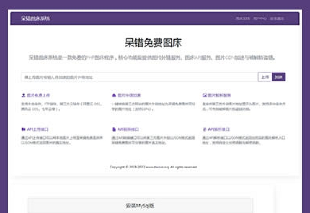
Task: Click the icon beside API解析接口
Action: point(204,129)
